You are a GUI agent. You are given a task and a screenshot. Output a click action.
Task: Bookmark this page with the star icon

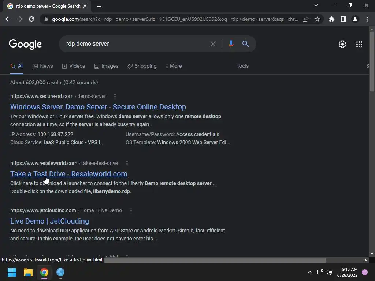[x=317, y=19]
